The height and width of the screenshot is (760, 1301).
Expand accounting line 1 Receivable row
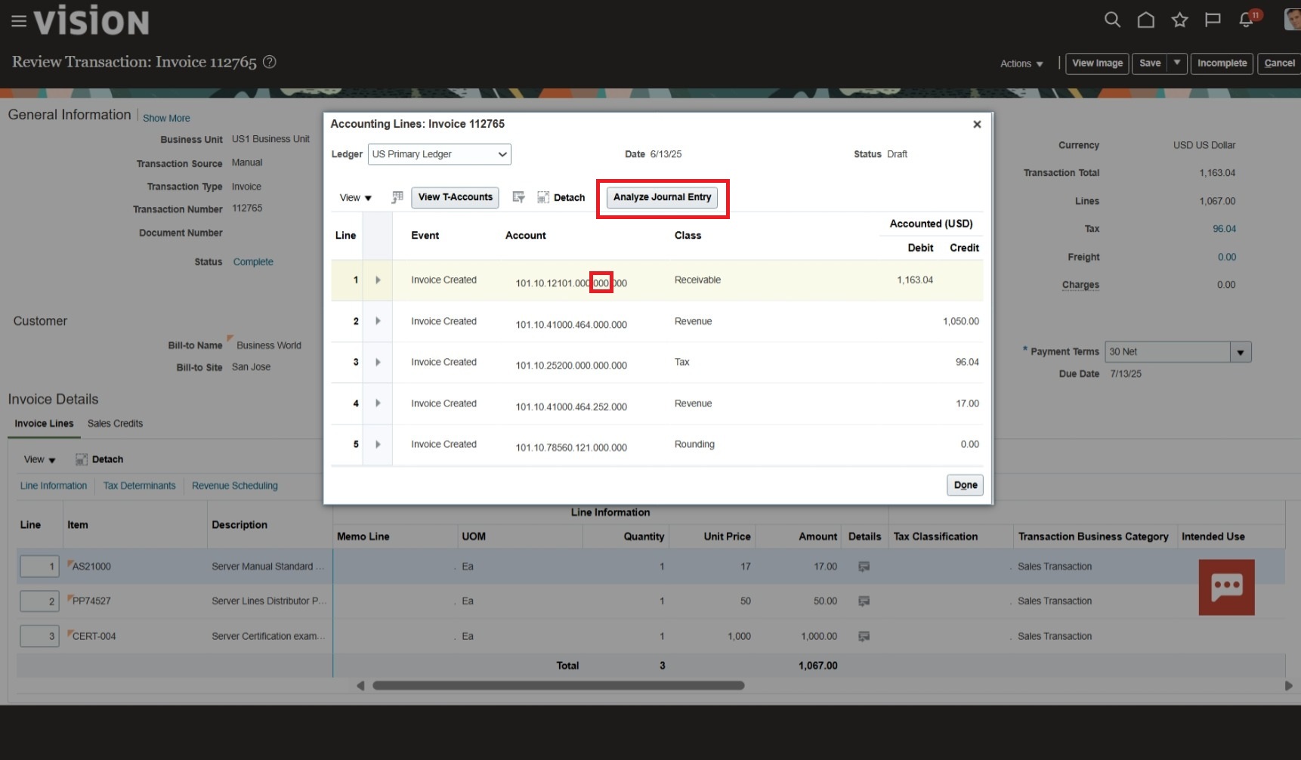tap(378, 280)
